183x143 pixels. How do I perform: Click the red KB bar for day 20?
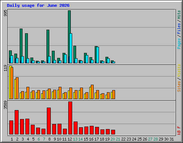pos(113,132)
